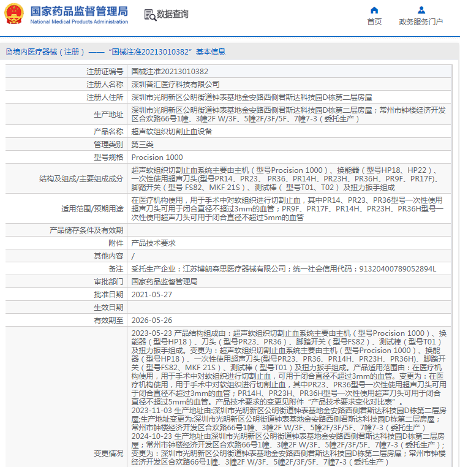Screen dimensions: 460x467
Task: Go to 数据查询 page
Action: point(172,15)
